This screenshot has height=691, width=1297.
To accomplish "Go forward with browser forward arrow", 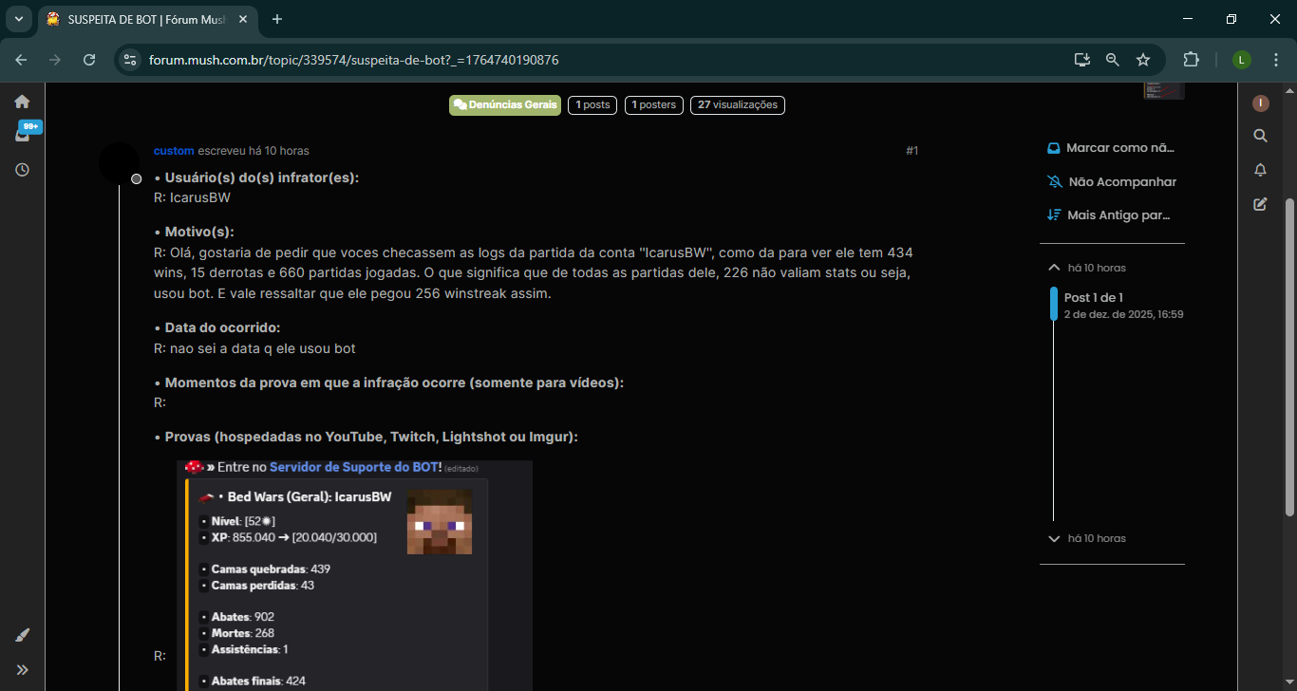I will click(55, 60).
